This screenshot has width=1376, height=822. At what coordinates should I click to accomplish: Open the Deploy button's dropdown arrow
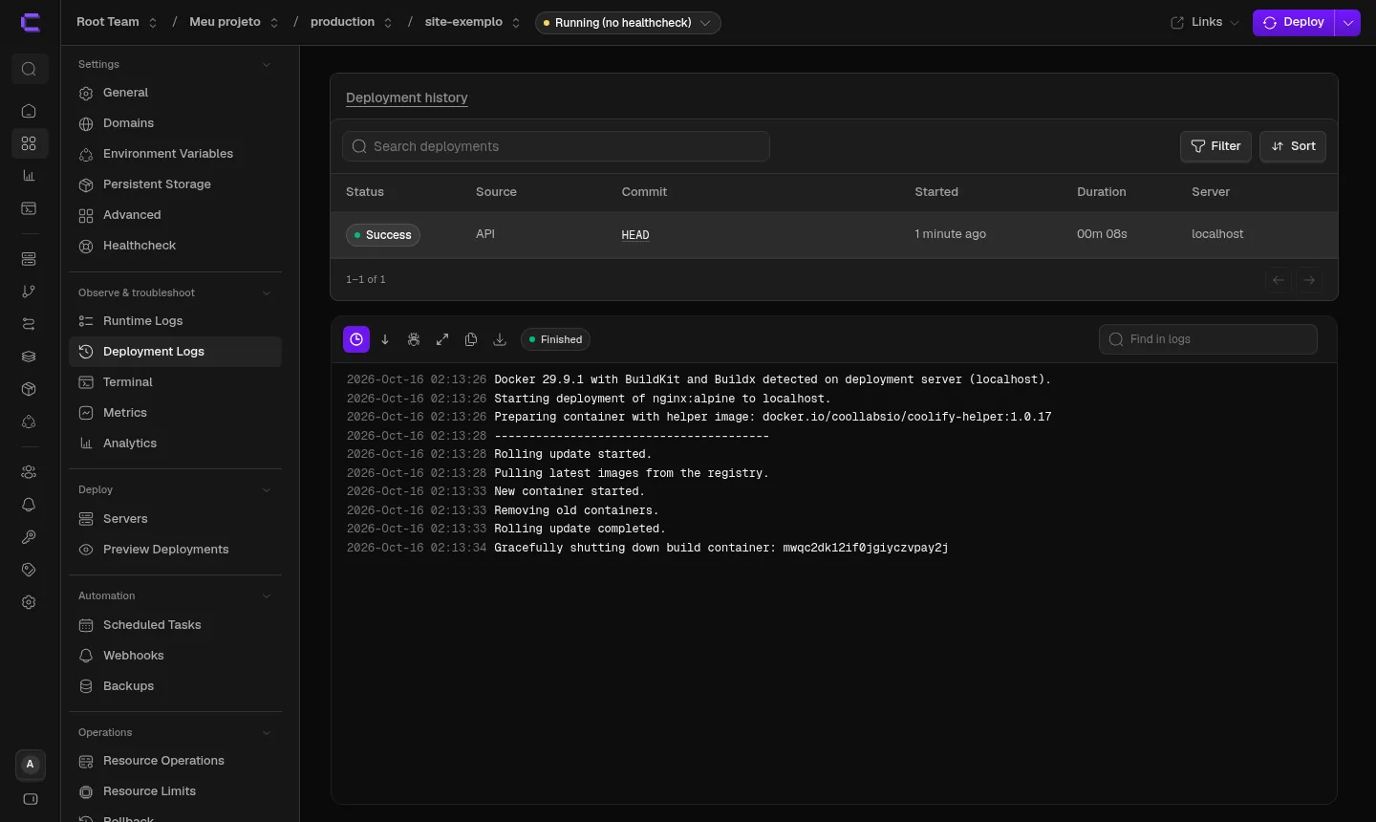(1348, 23)
